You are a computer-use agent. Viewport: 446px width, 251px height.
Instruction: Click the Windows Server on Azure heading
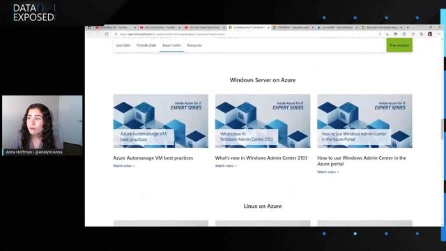(263, 80)
